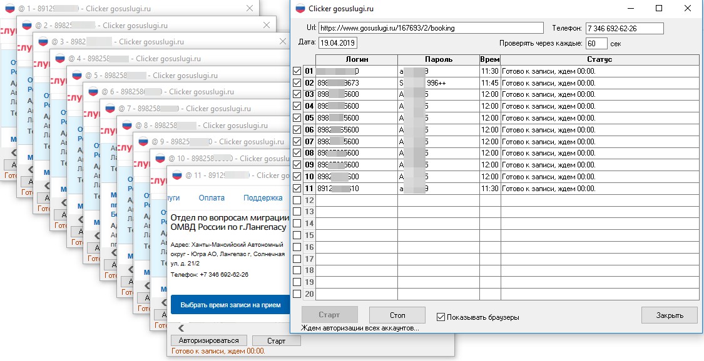The width and height of the screenshot is (704, 361).
Task: Toggle the Показывать браузеры checkbox
Action: [x=441, y=317]
